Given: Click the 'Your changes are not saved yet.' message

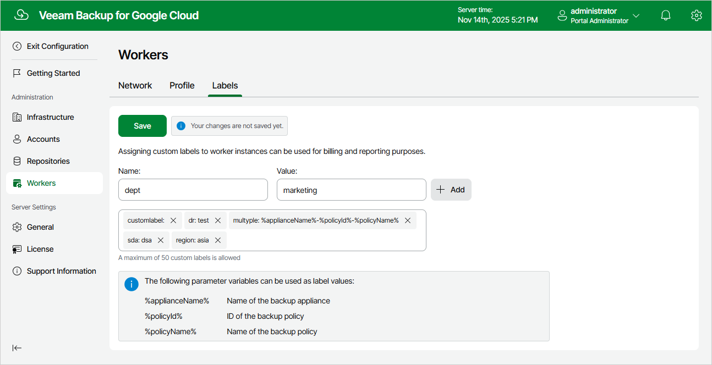Looking at the screenshot, I should point(237,126).
